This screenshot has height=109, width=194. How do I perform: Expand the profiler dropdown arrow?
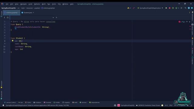[179, 8]
